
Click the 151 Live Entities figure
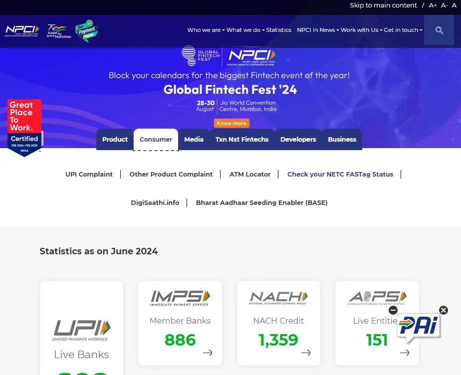tap(377, 340)
